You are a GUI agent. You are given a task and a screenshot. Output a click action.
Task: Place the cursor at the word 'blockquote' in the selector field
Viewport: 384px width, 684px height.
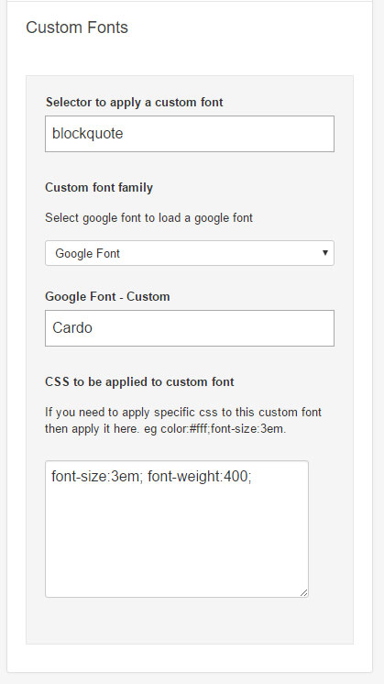tap(88, 134)
